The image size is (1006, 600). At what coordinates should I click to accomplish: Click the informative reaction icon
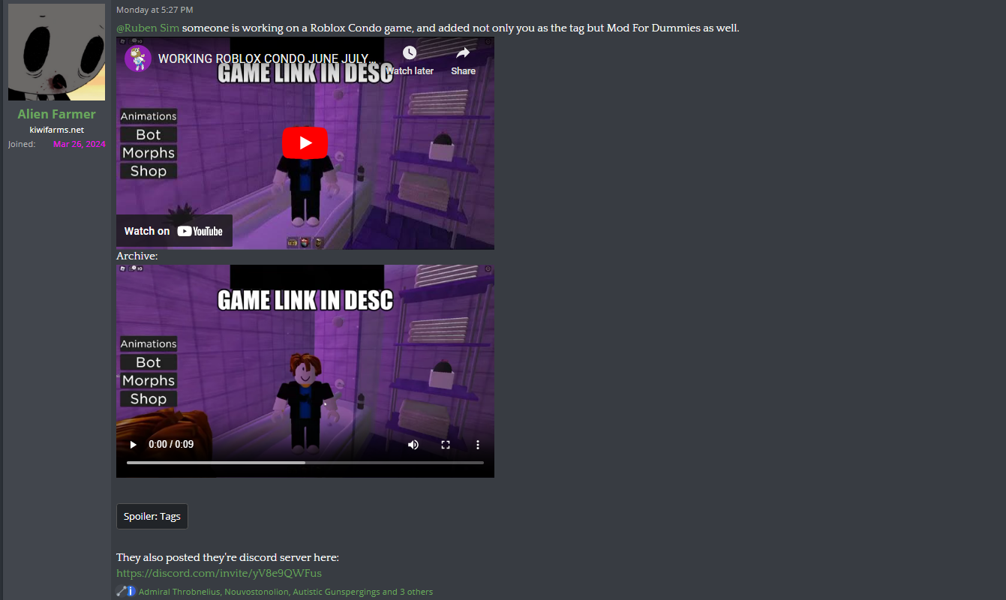click(x=131, y=591)
